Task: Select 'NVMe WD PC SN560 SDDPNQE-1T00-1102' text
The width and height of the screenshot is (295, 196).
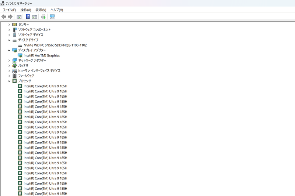Action: click(x=55, y=45)
